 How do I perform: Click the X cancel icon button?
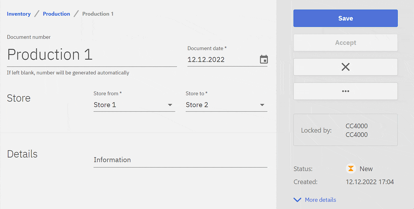[x=345, y=67]
